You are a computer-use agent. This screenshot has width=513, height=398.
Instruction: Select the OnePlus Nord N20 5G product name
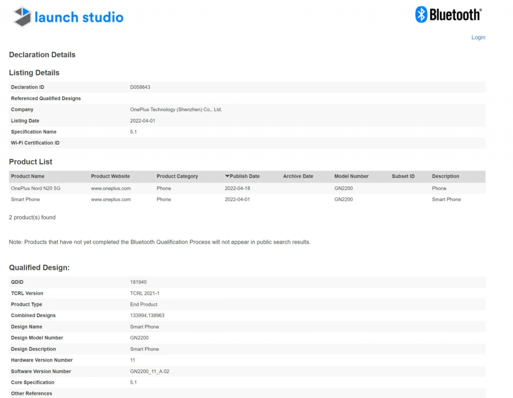point(36,188)
